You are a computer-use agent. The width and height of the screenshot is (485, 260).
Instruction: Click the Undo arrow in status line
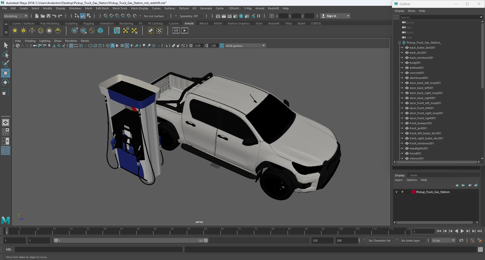tap(54, 16)
